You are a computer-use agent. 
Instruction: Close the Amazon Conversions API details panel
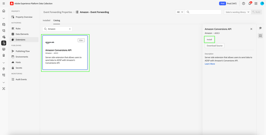251,29
